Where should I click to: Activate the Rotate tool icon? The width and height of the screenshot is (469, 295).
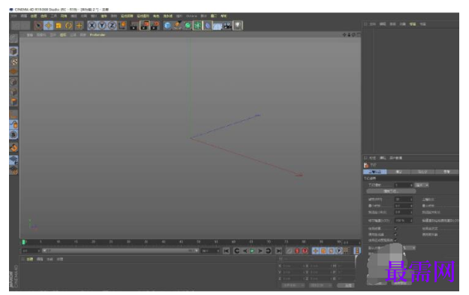[x=68, y=26]
